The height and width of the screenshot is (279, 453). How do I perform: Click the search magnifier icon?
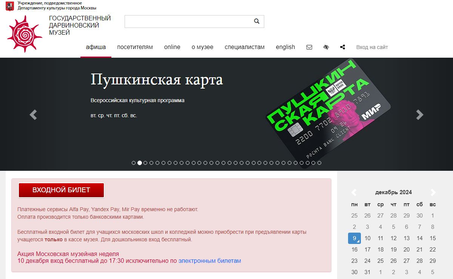(257, 21)
